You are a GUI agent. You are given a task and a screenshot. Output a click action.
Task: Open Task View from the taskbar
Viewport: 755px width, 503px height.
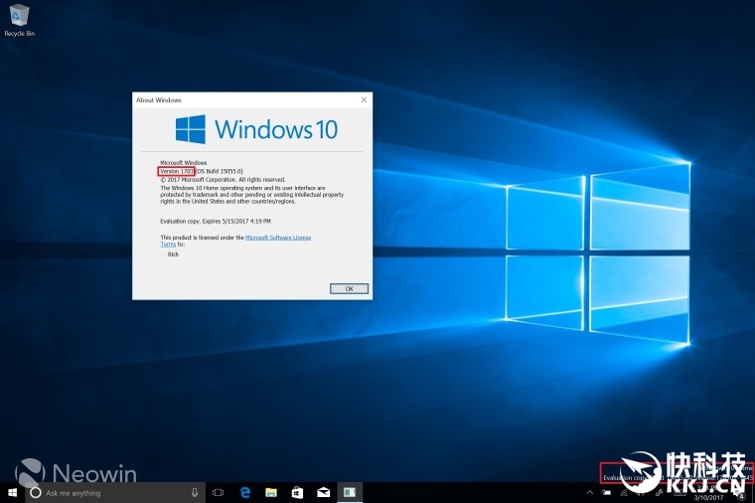point(219,492)
